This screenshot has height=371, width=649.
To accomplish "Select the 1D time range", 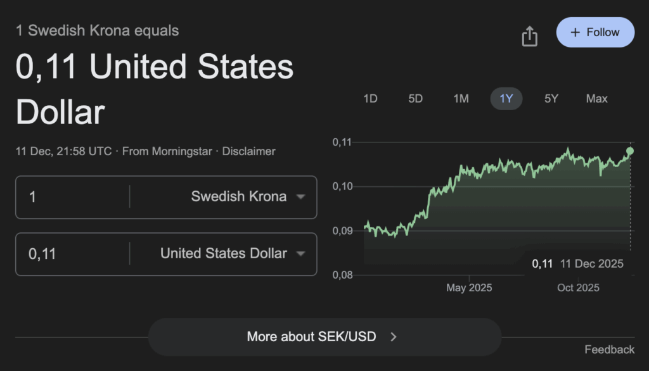I will [x=370, y=99].
